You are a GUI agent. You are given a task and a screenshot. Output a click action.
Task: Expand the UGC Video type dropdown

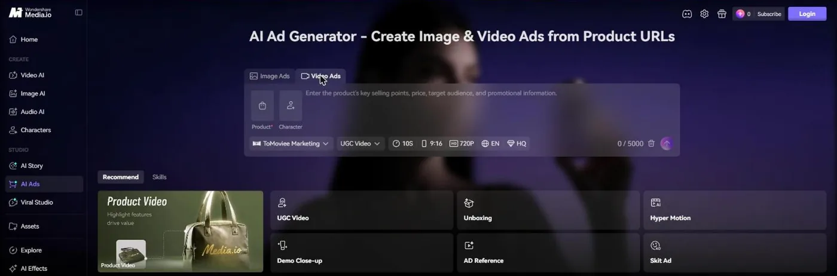[x=360, y=143]
